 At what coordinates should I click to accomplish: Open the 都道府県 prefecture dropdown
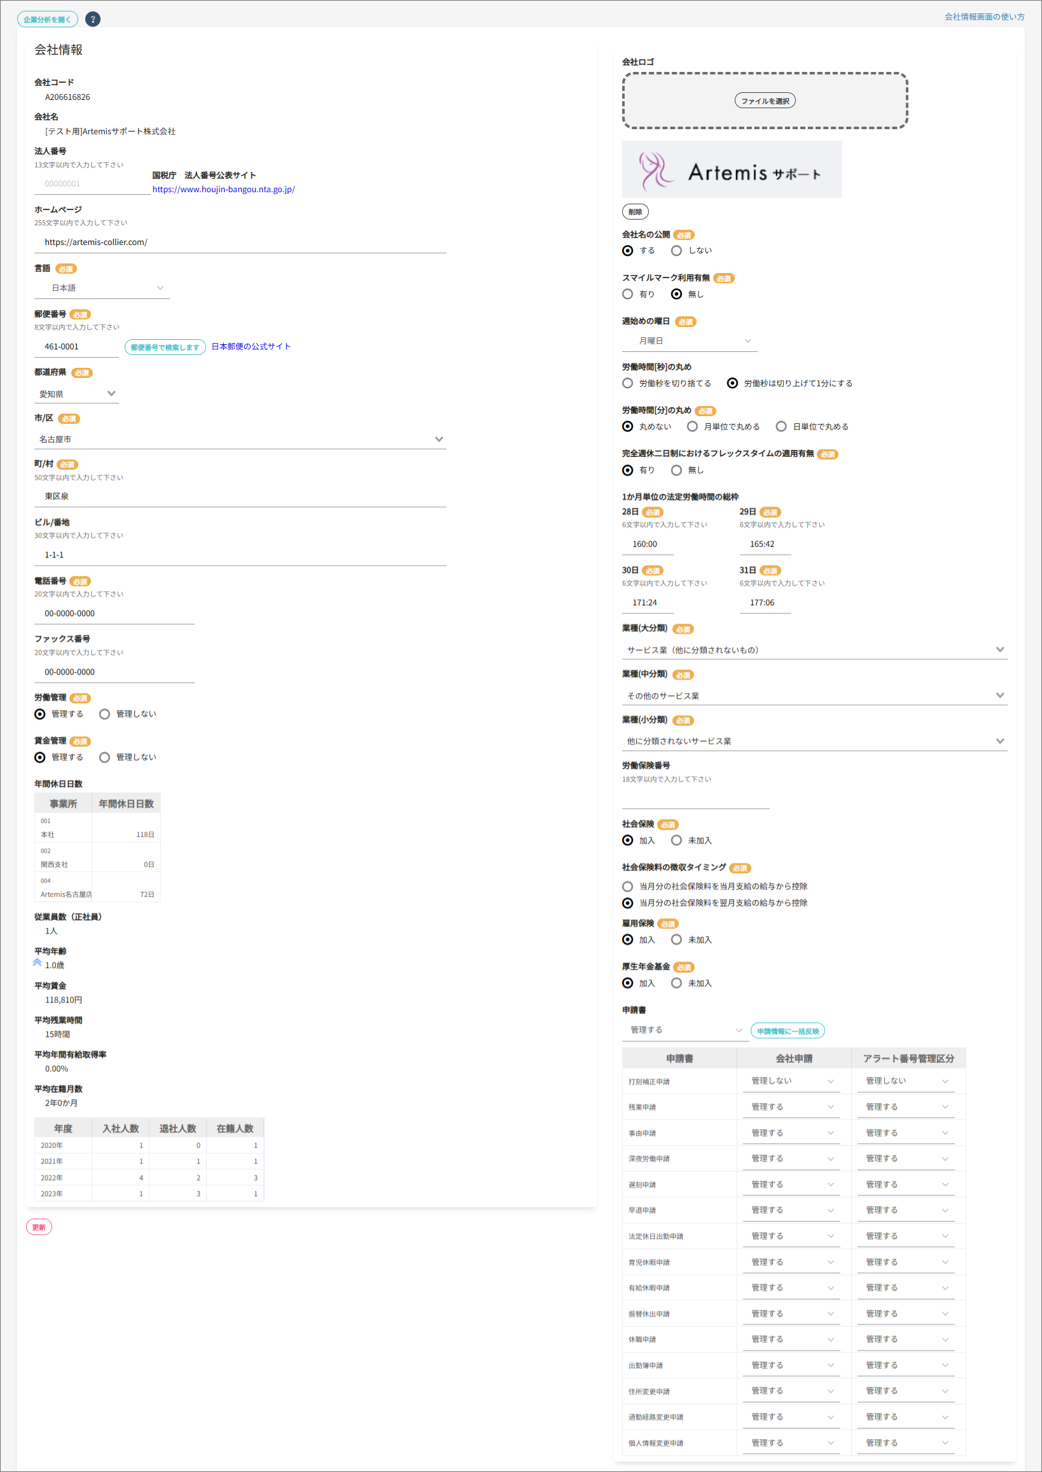tap(76, 394)
